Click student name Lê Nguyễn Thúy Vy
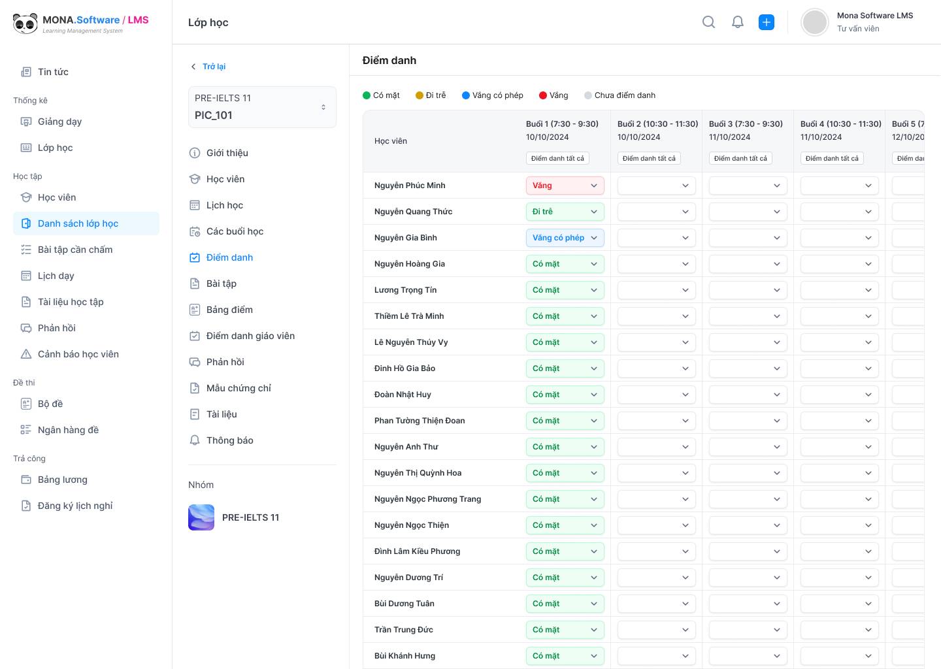The height and width of the screenshot is (669, 941). (x=411, y=342)
